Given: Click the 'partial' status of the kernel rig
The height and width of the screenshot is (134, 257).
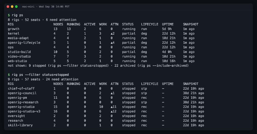Looking at the screenshot, I should pyautogui.click(x=129, y=33).
